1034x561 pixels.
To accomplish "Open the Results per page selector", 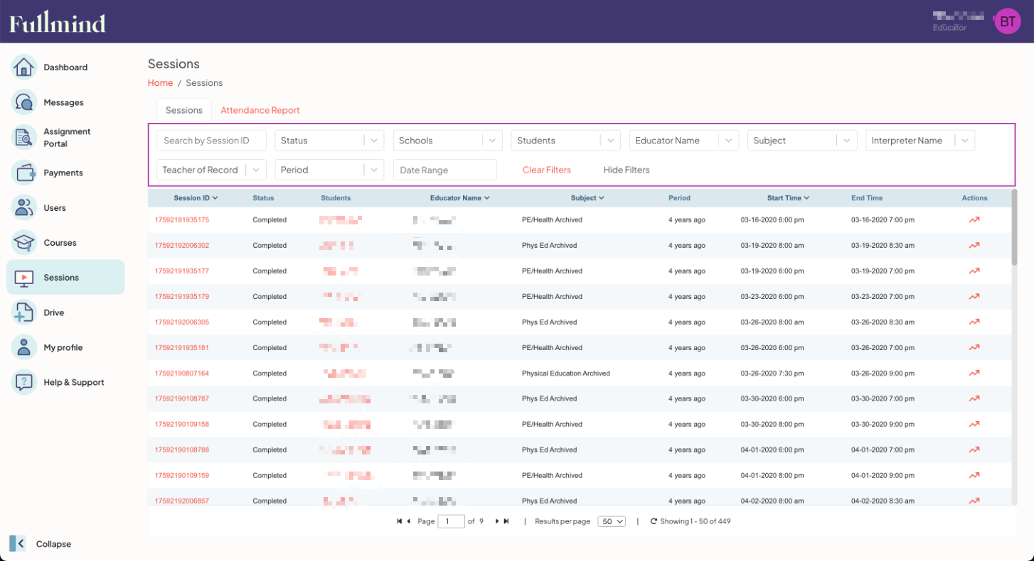I will [611, 521].
